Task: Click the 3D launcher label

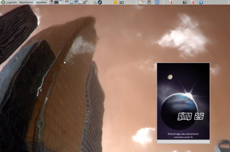Action: tap(122, 3)
